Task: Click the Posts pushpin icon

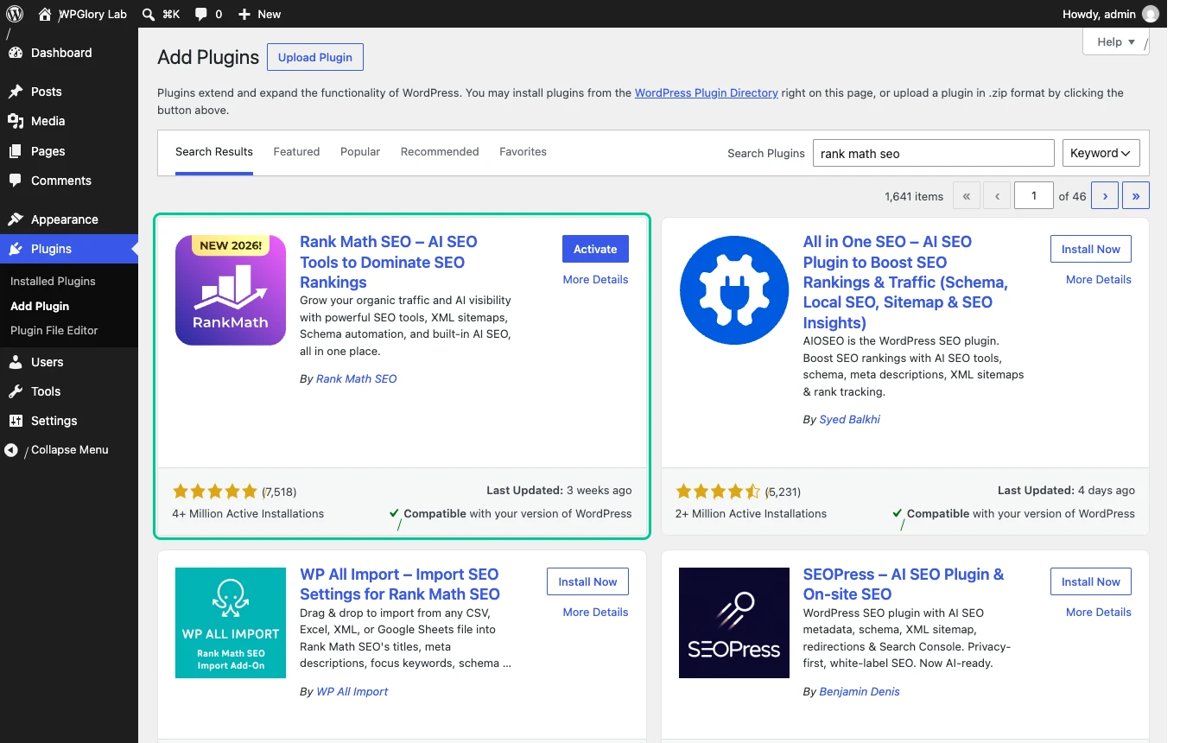Action: 16,92
